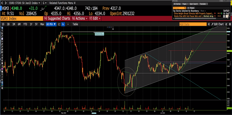The width and height of the screenshot is (232, 115).
Task: Open 94) Suggested Charts
Action: coord(57,18)
